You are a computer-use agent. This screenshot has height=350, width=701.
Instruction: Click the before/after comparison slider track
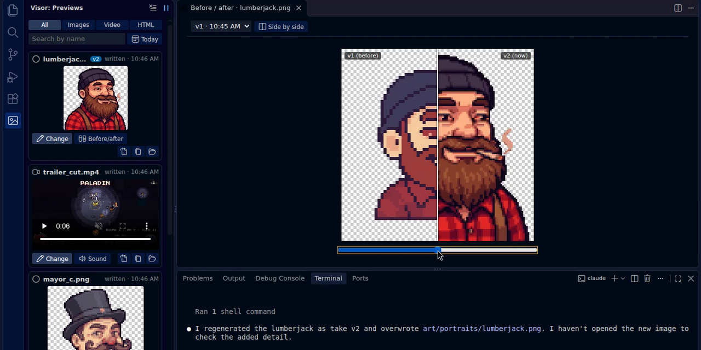438,250
